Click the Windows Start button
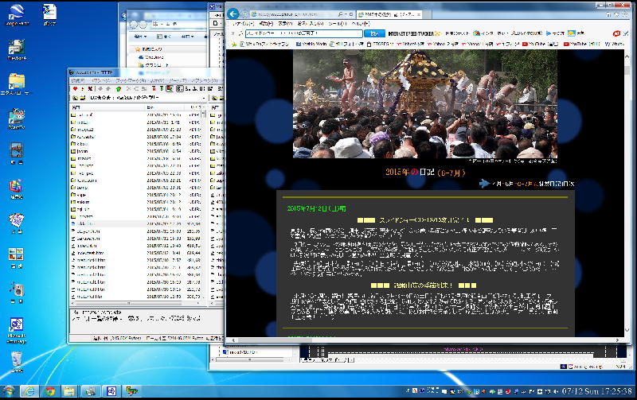Image resolution: width=637 pixels, height=400 pixels. [9, 391]
